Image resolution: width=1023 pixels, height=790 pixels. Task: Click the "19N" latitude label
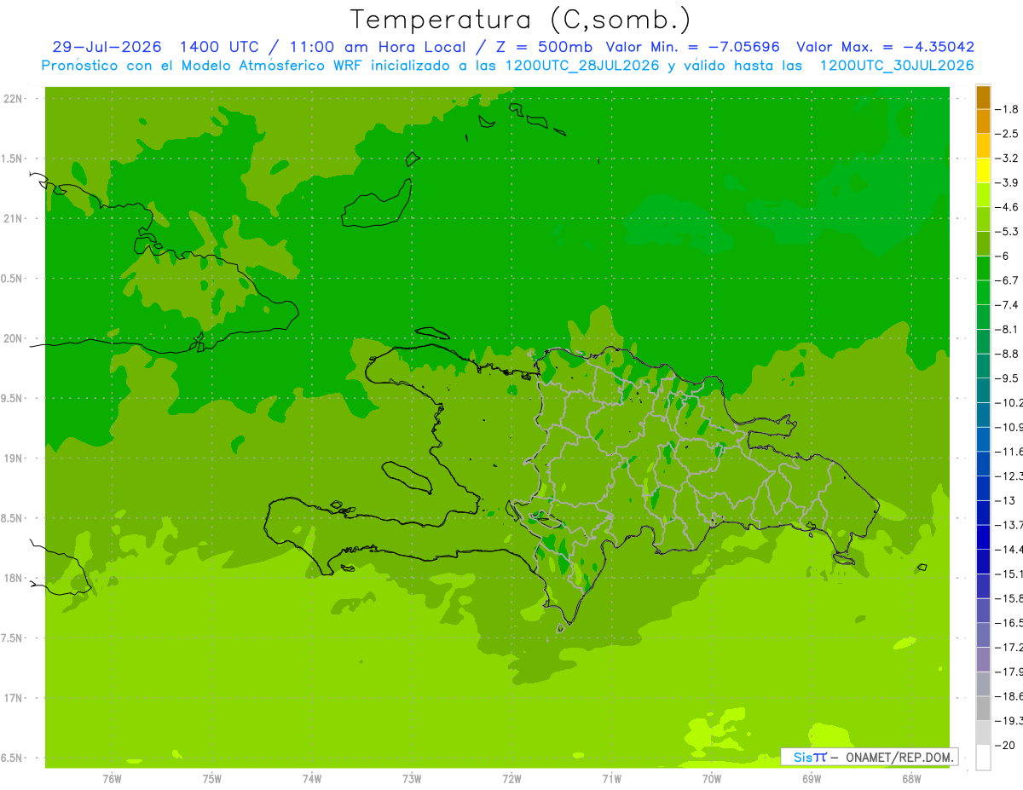[14, 458]
